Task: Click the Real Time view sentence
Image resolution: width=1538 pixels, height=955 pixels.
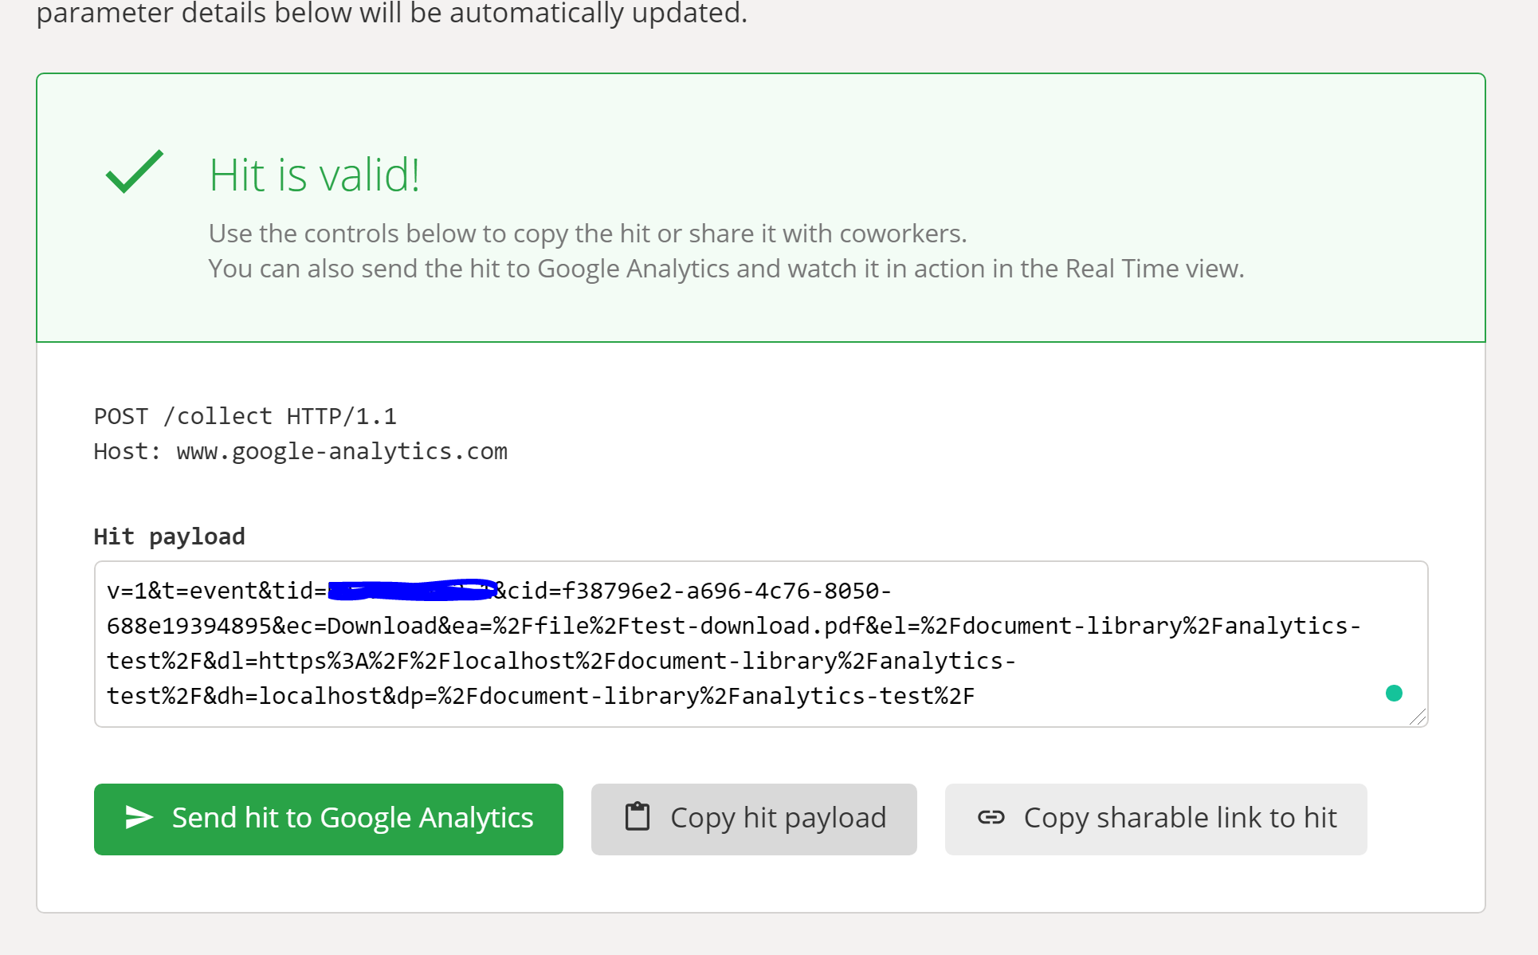Action: pos(725,269)
